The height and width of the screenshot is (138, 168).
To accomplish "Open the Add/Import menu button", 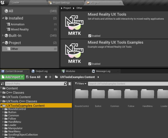I will (x=12, y=77).
